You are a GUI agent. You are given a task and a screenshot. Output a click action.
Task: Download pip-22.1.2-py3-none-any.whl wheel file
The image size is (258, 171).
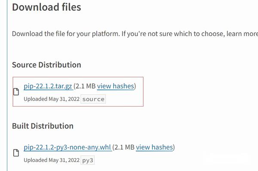click(x=67, y=147)
